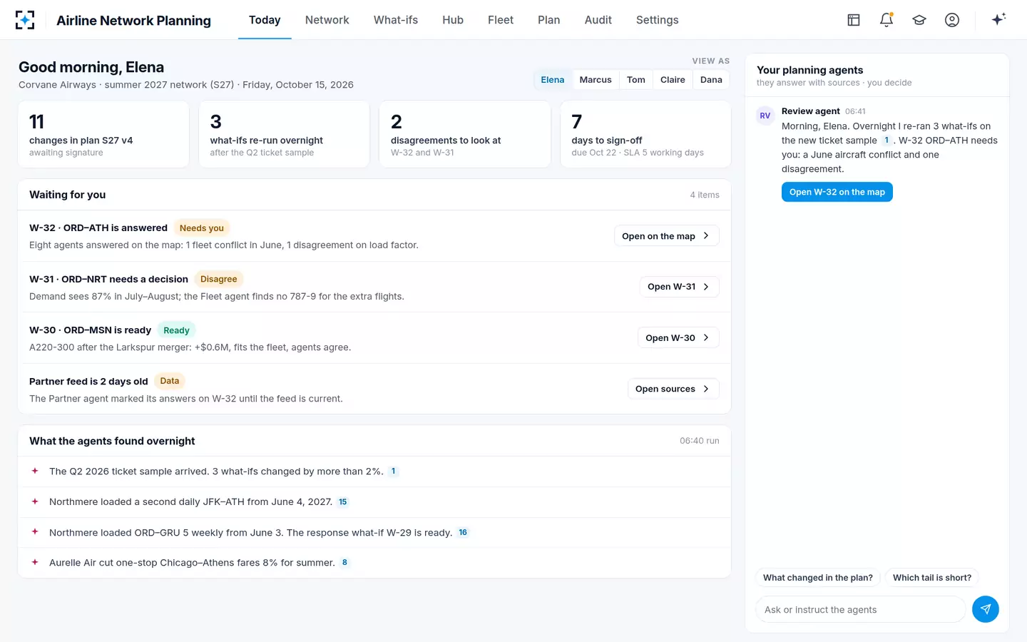This screenshot has width=1027, height=642.
Task: Focus the Ask or instruct the agents field
Action: pyautogui.click(x=860, y=610)
